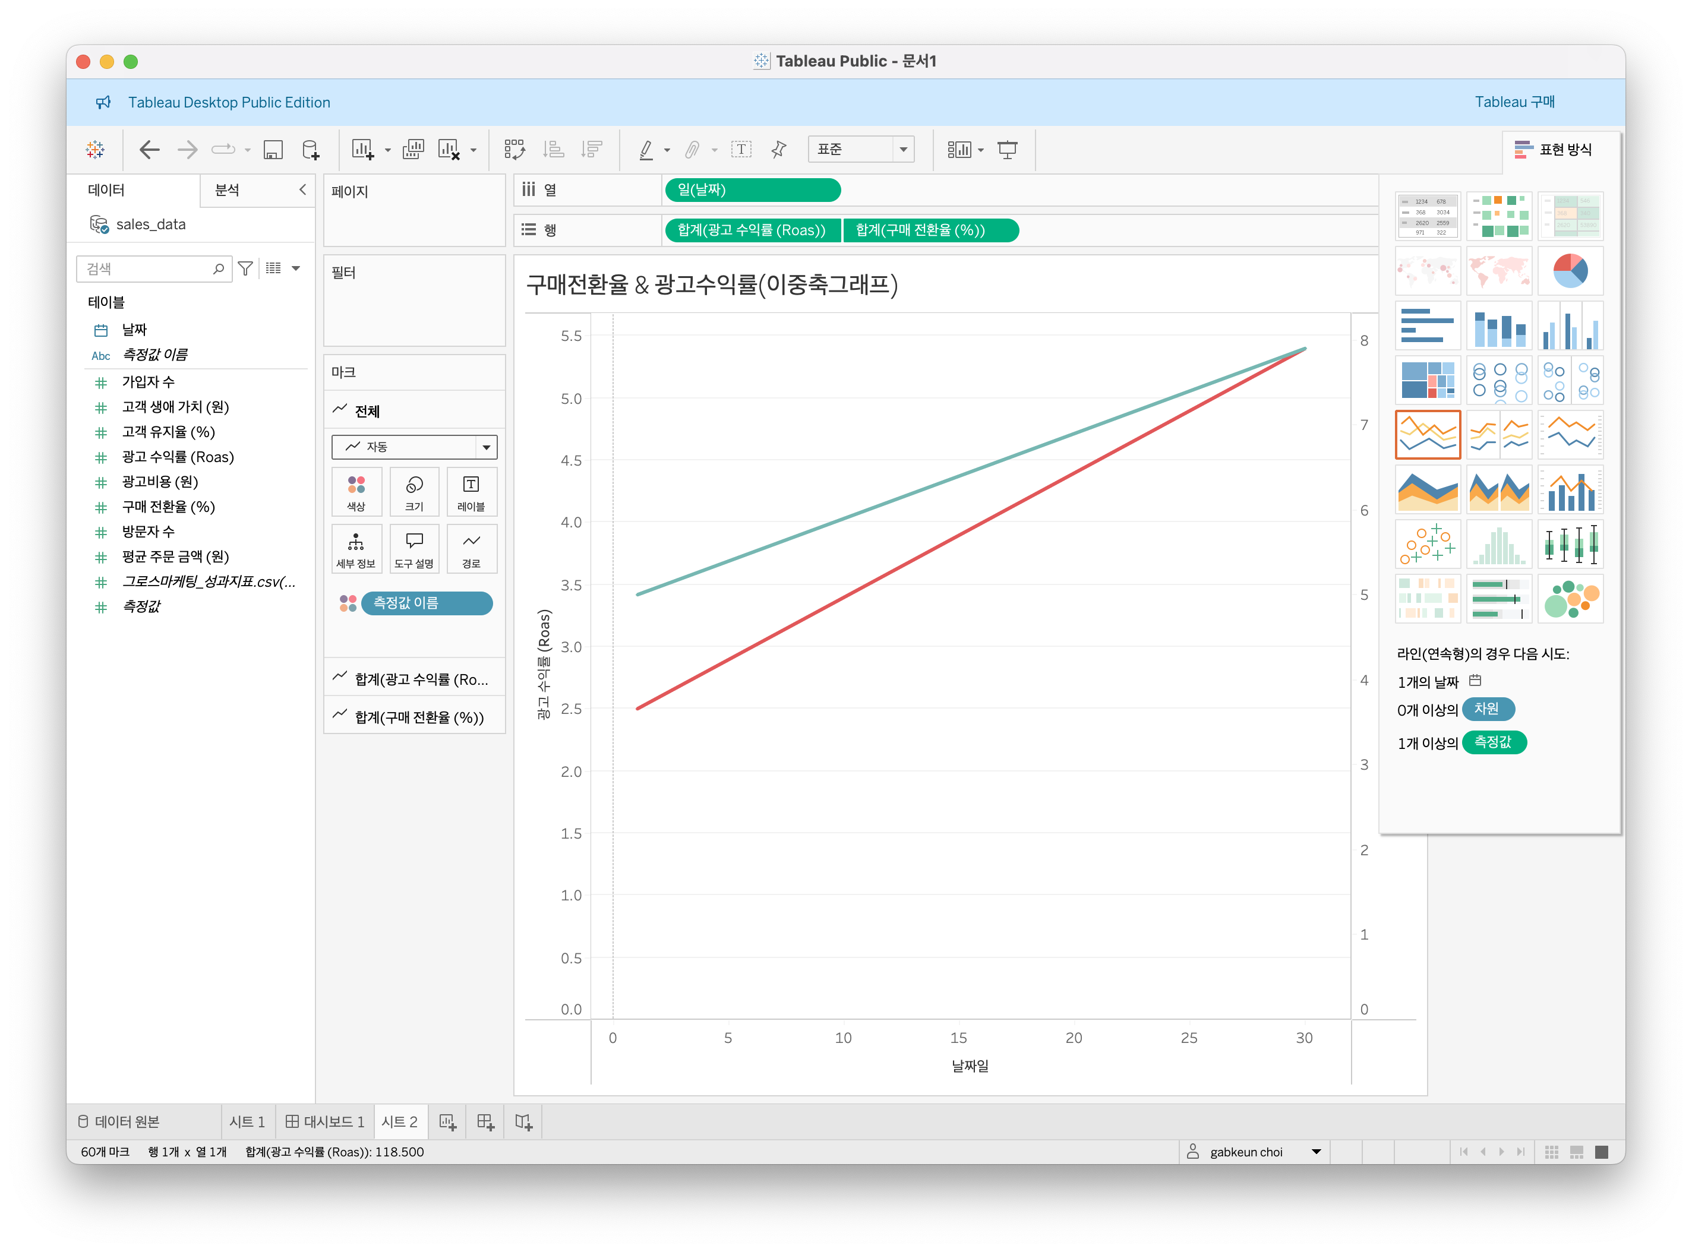Click the New dashboard icon in tab bar
The height and width of the screenshot is (1252, 1692).
485,1122
